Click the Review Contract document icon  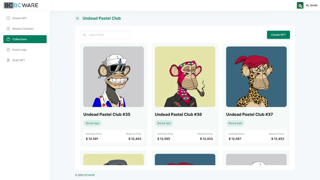click(x=8, y=29)
